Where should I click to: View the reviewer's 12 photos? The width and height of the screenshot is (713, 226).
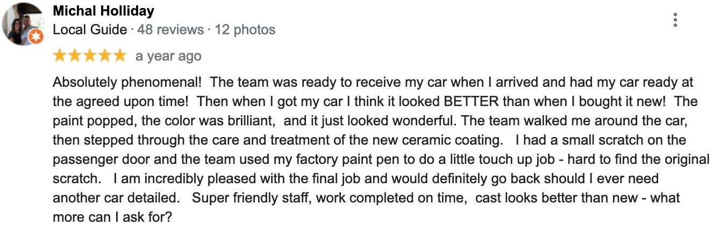tap(245, 29)
